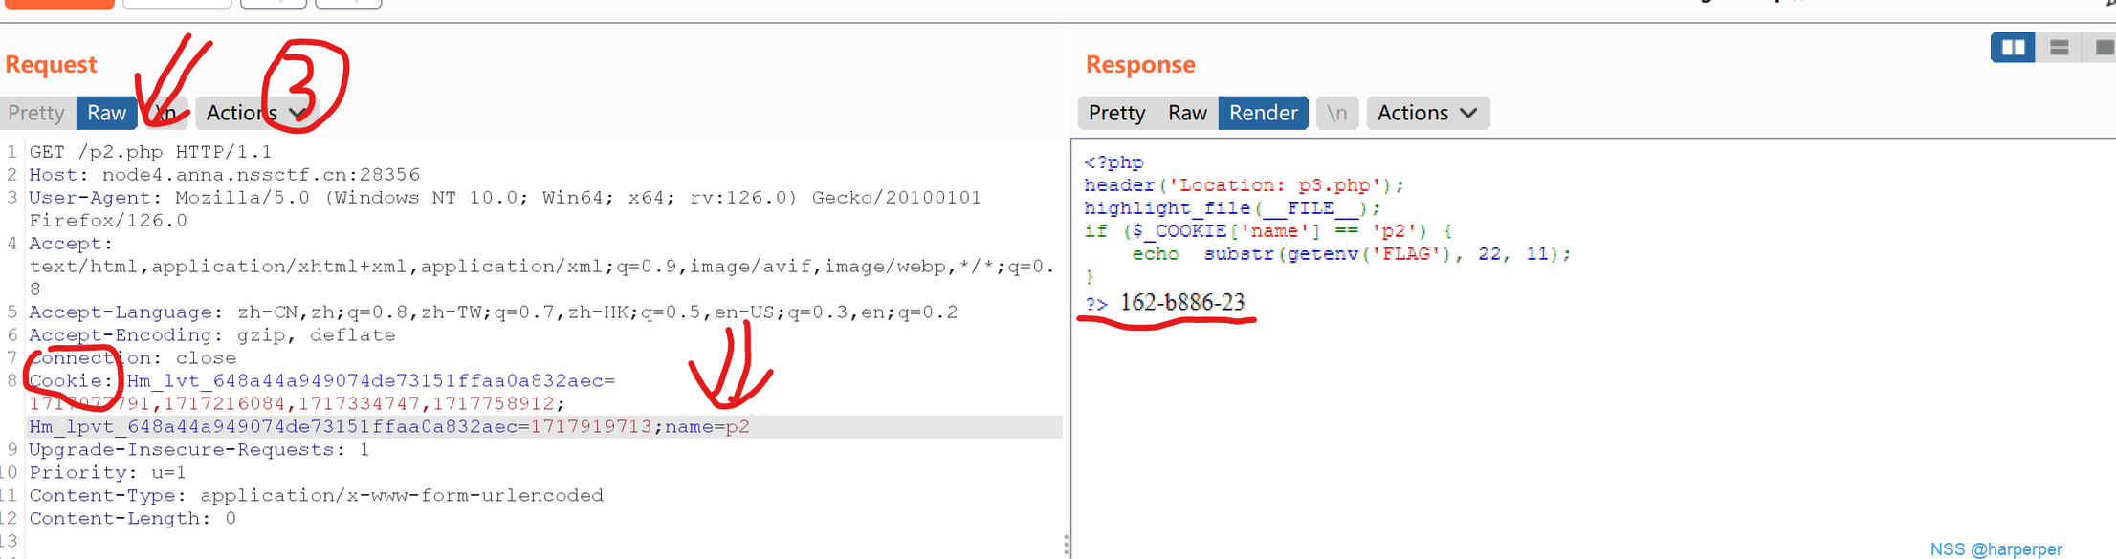Image resolution: width=2116 pixels, height=559 pixels.
Task: Click the GET /p2.php request line
Action: (150, 152)
